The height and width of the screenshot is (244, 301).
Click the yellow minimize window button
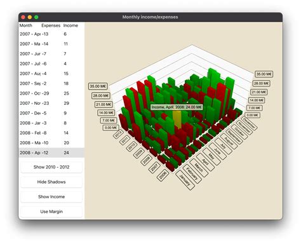click(30, 17)
